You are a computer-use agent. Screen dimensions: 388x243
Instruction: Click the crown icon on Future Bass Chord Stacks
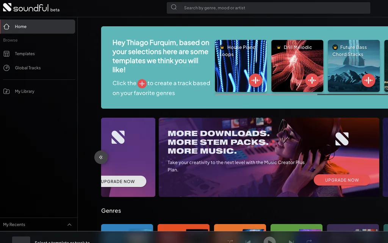pos(335,47)
